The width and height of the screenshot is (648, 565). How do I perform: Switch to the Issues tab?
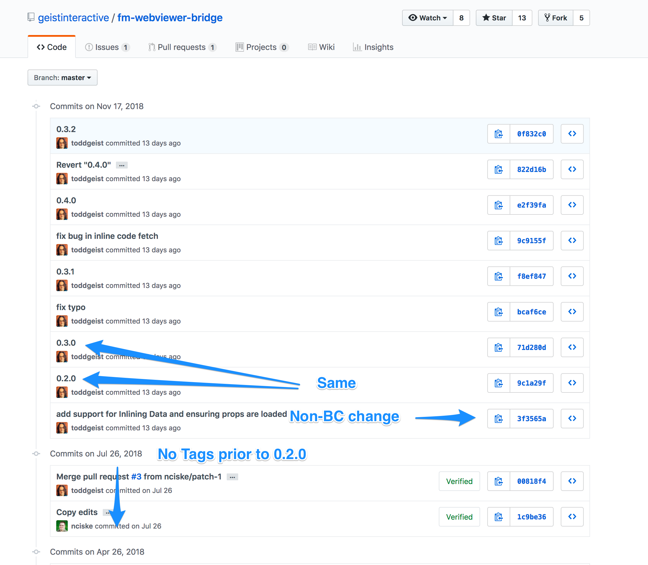107,47
